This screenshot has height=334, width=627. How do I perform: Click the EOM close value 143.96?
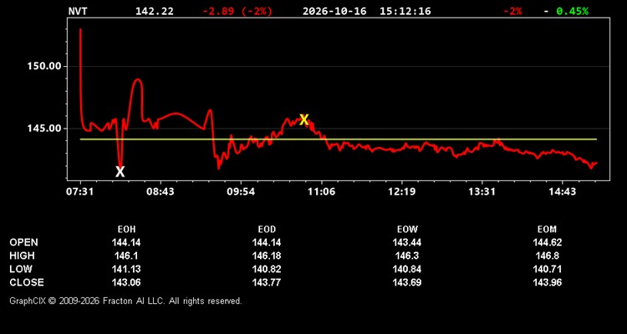[x=547, y=282]
